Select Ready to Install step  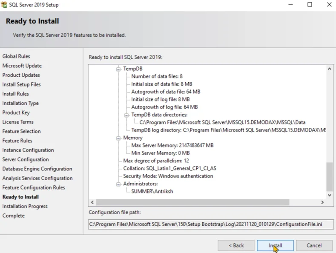click(20, 197)
